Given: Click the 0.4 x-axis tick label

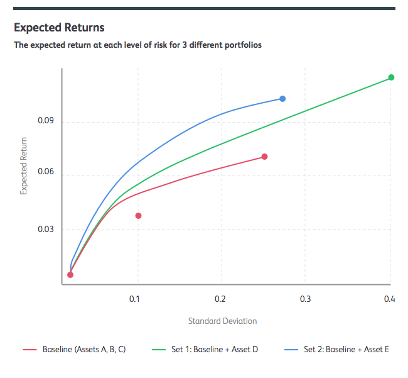Looking at the screenshot, I should tap(390, 298).
